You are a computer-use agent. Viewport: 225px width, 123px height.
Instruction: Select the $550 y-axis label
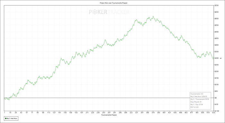click(x=217, y=25)
